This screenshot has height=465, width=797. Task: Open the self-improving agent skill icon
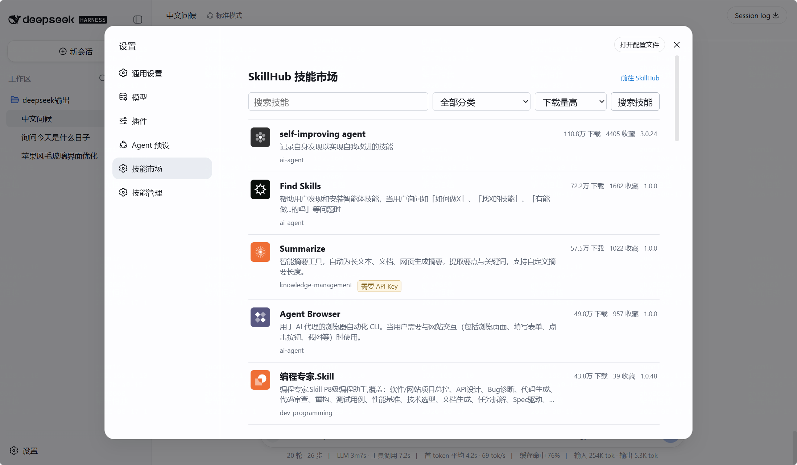[260, 137]
